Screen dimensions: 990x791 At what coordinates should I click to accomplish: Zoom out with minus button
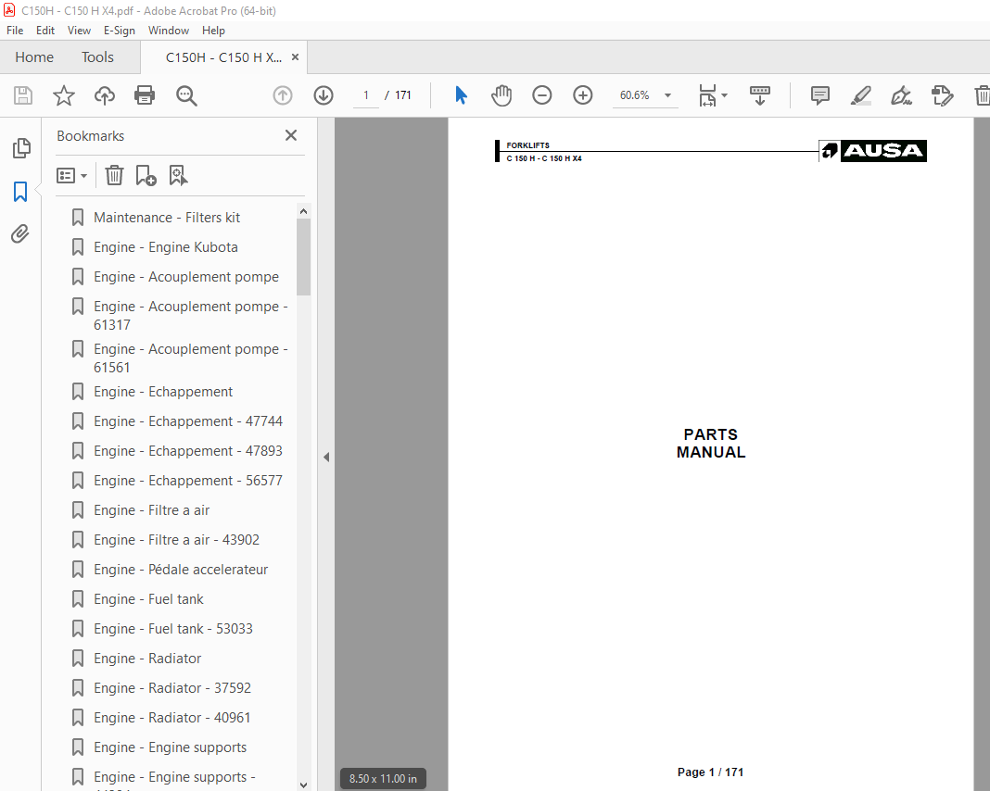[x=541, y=95]
